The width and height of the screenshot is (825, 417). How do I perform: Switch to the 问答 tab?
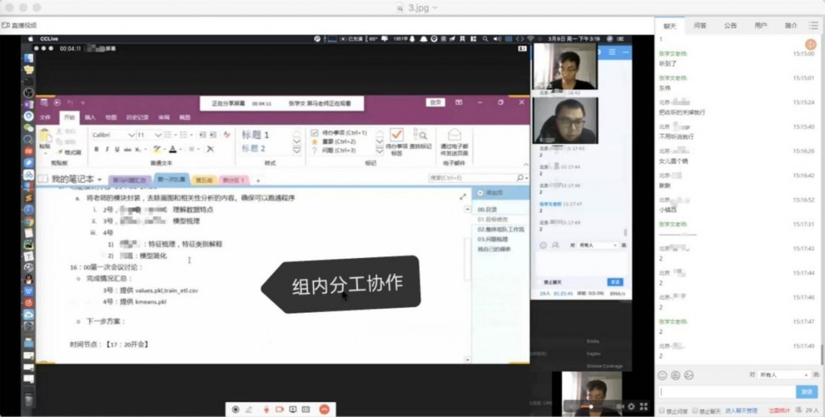700,25
